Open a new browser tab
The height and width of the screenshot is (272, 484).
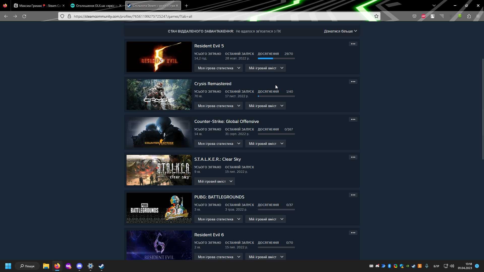(x=186, y=6)
